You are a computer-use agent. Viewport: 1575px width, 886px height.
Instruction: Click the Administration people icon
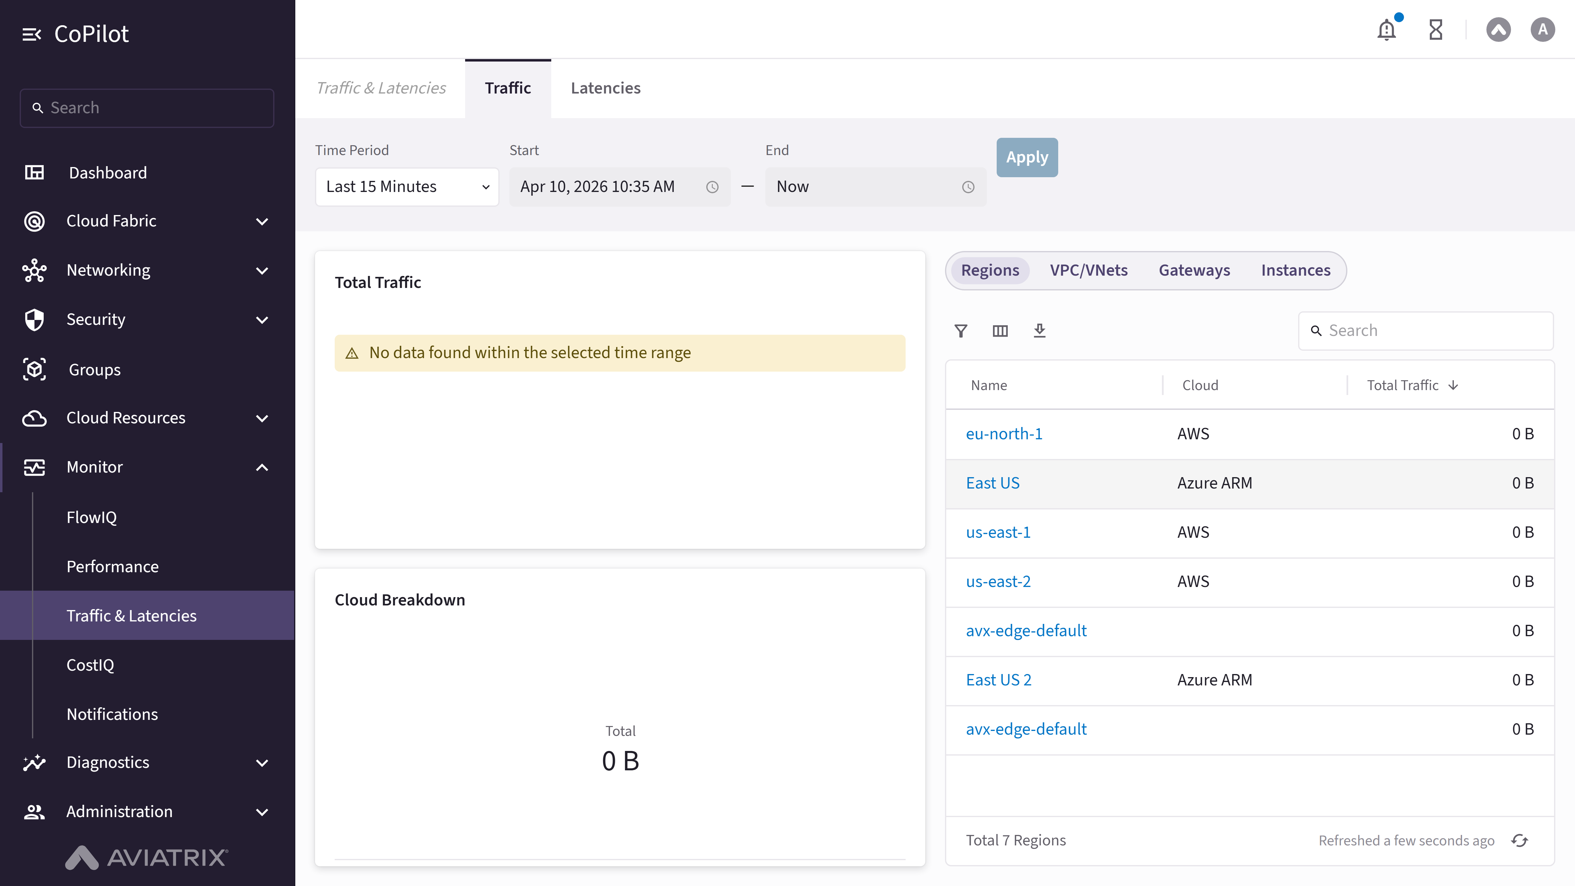point(34,812)
